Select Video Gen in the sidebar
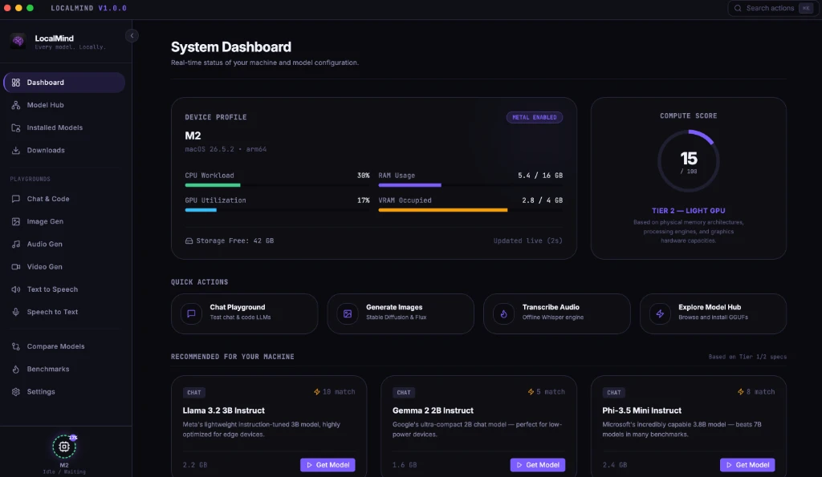Viewport: 822px width, 477px height. click(64, 266)
